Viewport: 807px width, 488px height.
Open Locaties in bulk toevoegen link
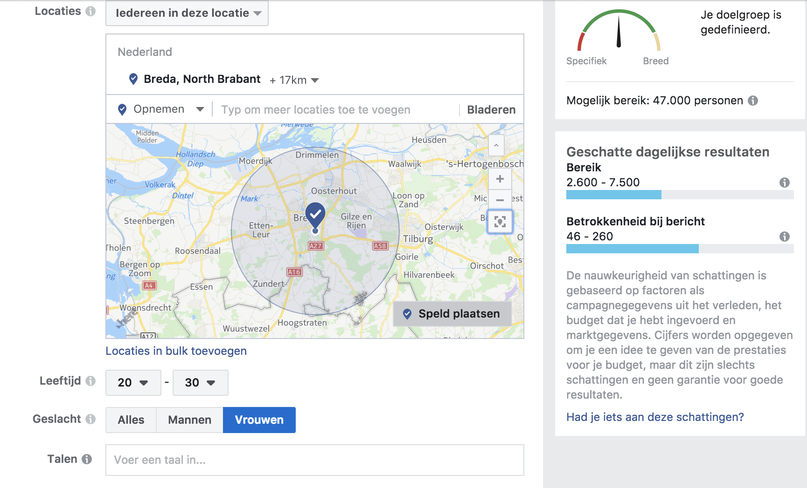pos(176,351)
